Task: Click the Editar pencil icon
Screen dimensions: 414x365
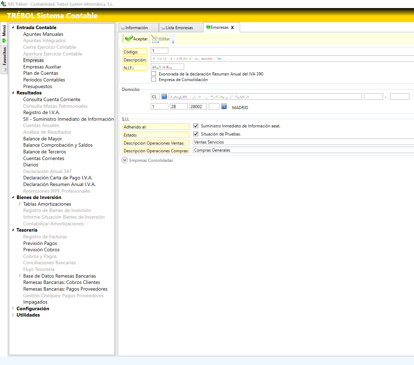Action: (155, 39)
